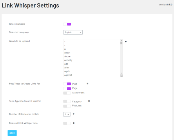Viewport: 174px width, 140px height.
Task: Click the ignored words list scrollbar down arrow
Action: point(121,73)
